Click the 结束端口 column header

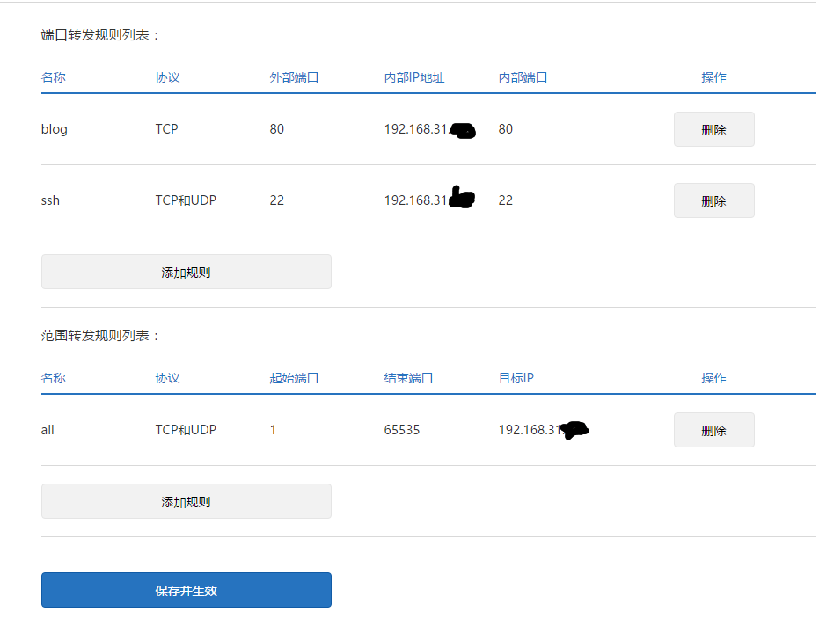[408, 378]
